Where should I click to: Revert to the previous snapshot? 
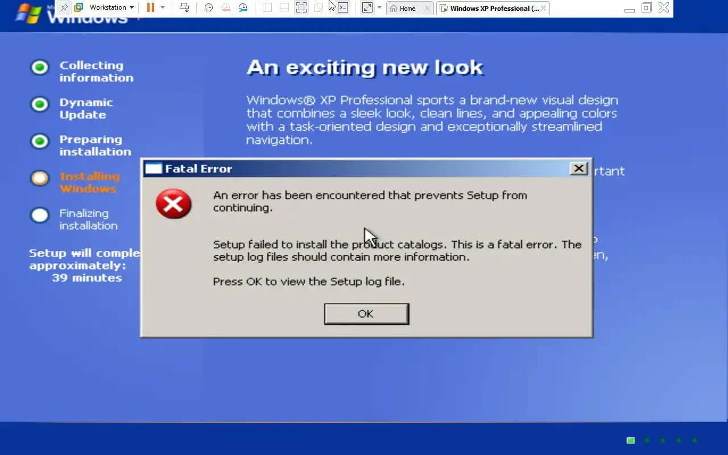click(x=226, y=7)
